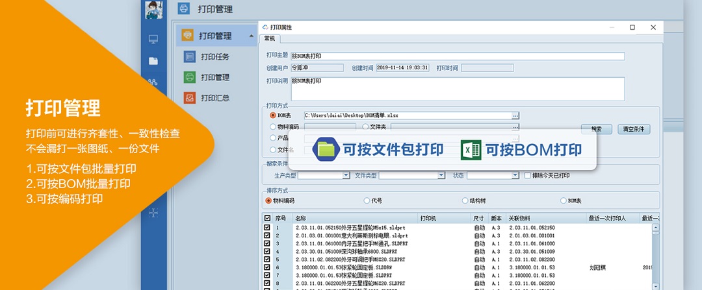702x290 pixels.
Task: Open 打印管理 item under the group
Action: [215, 77]
